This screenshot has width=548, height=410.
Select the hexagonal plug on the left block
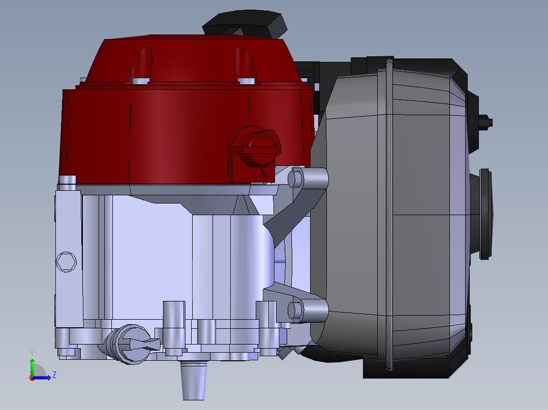66,262
